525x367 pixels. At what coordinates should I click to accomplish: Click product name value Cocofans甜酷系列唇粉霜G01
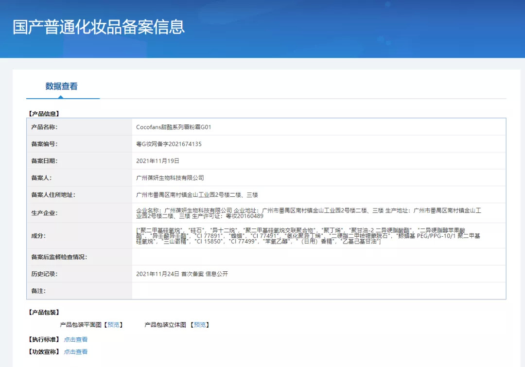point(174,127)
